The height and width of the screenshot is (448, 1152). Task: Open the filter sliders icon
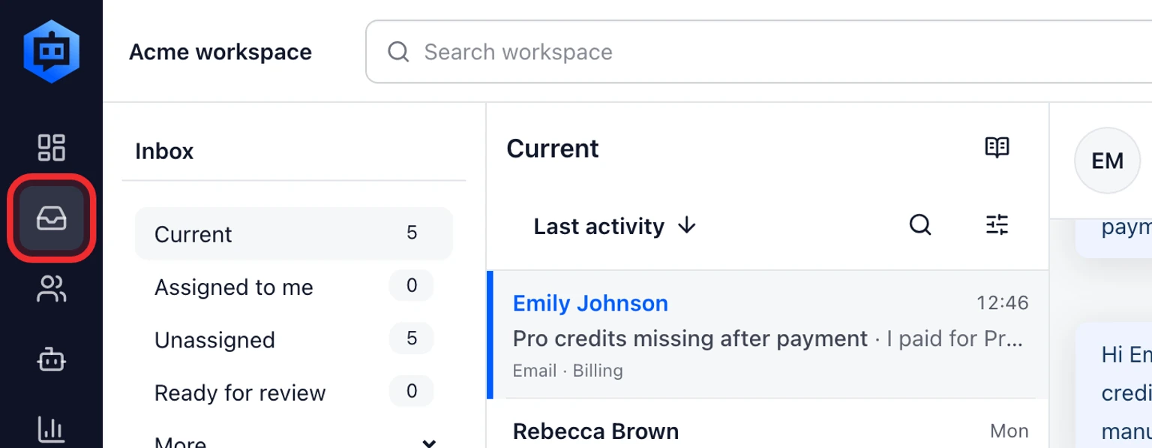pos(997,224)
